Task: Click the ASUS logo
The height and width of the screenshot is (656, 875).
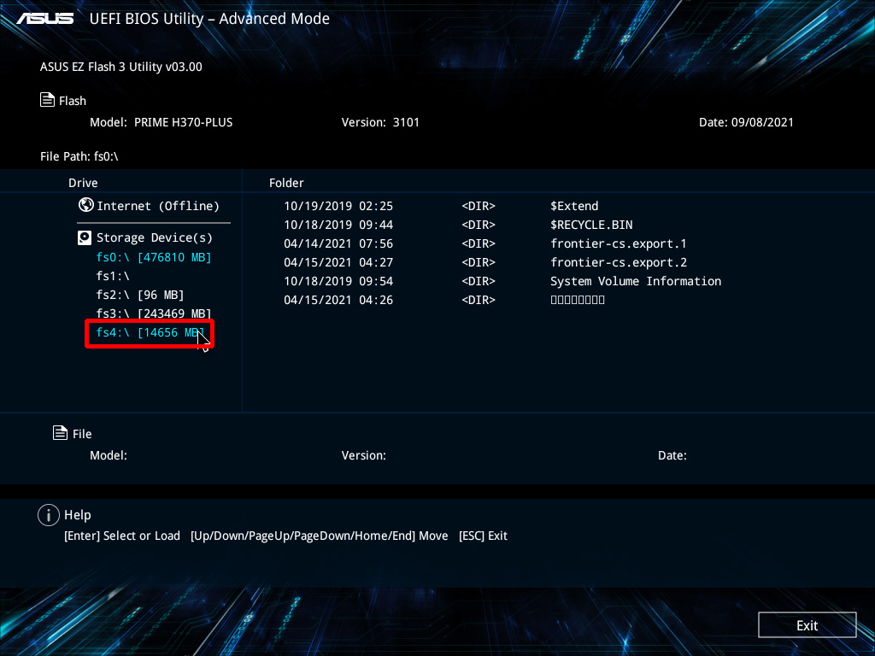Action: point(45,19)
